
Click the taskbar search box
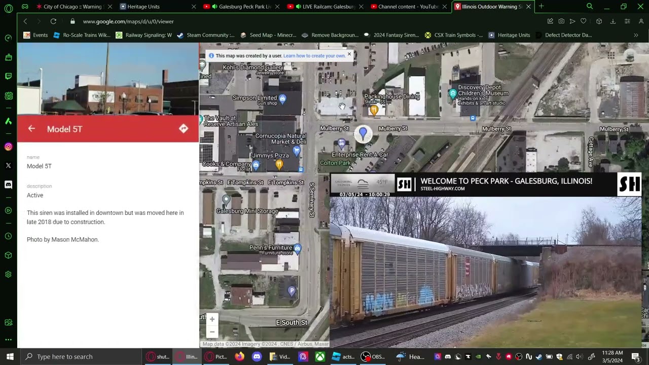pos(81,356)
